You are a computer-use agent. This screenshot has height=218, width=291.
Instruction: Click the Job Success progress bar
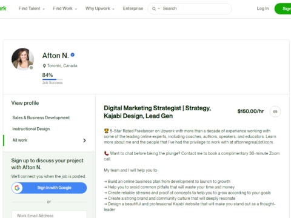point(52,79)
